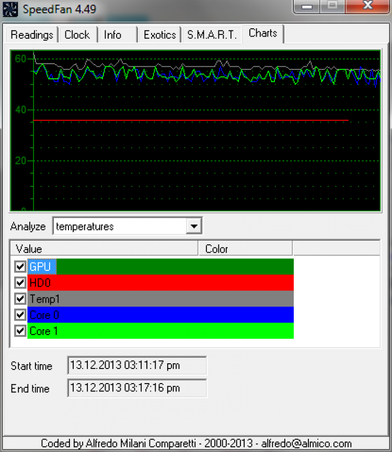Toggle the Temp1 checkbox
The image size is (392, 452).
[20, 299]
